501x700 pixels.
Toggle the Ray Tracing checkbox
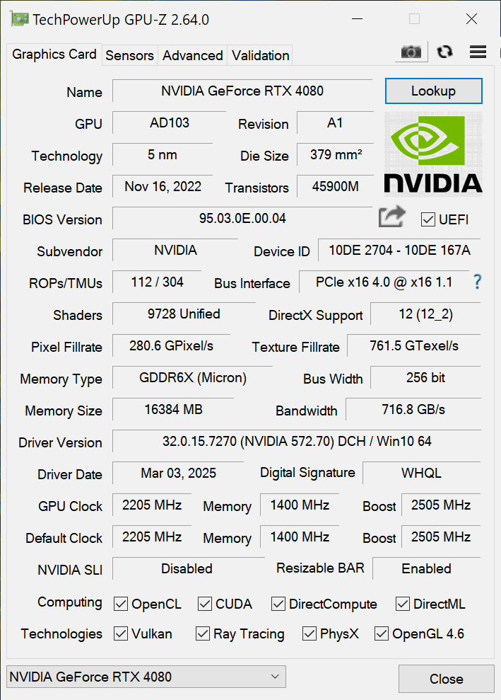pyautogui.click(x=203, y=633)
